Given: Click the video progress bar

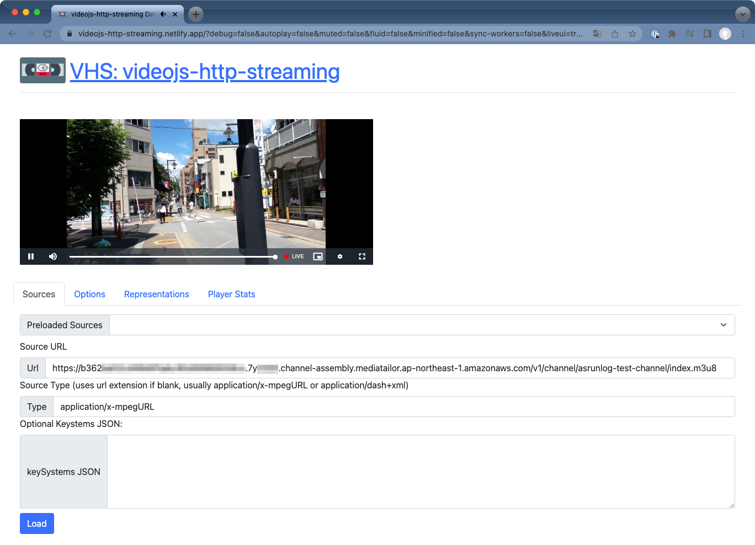Looking at the screenshot, I should click(x=172, y=257).
